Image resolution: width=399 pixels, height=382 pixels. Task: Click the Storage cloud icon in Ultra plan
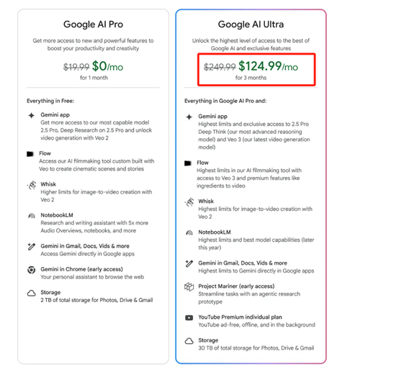pyautogui.click(x=189, y=341)
